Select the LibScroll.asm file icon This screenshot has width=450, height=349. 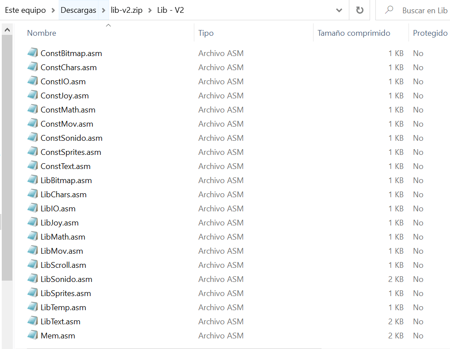(x=33, y=265)
